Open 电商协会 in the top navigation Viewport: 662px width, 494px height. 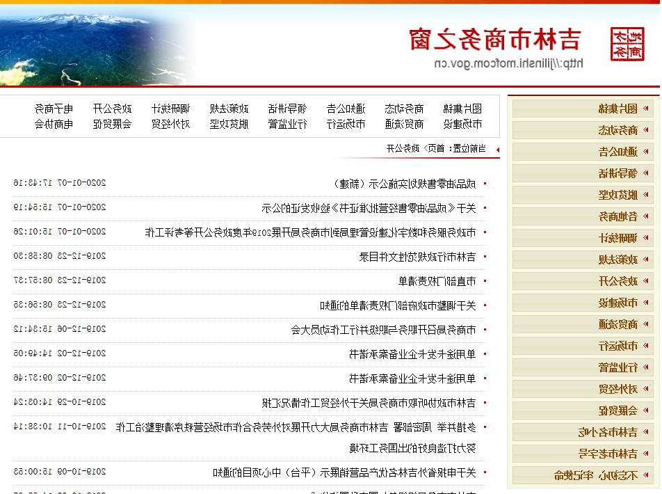tap(54, 125)
